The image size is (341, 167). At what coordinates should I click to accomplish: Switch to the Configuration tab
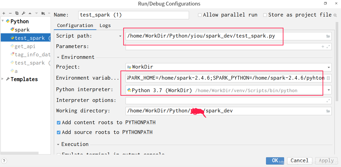[75, 26]
